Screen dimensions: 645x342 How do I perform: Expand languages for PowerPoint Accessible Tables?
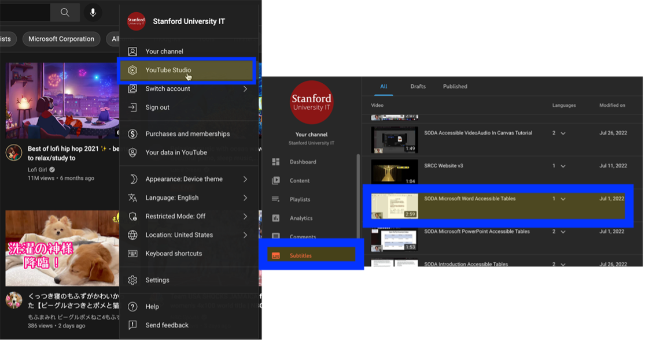(563, 232)
